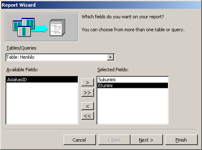202x150 pixels.
Task: Select Etunimi in Selected Fields
Action: tap(133, 85)
